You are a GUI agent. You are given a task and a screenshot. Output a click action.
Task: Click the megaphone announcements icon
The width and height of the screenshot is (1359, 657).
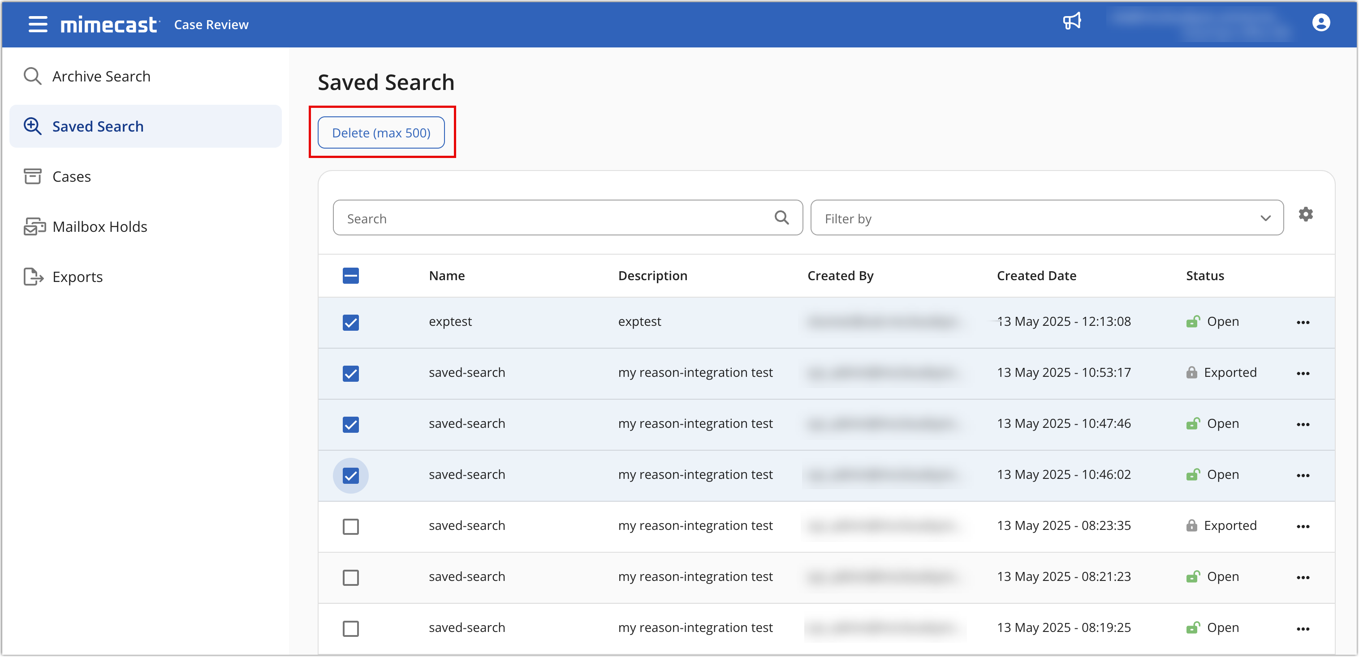pyautogui.click(x=1071, y=22)
